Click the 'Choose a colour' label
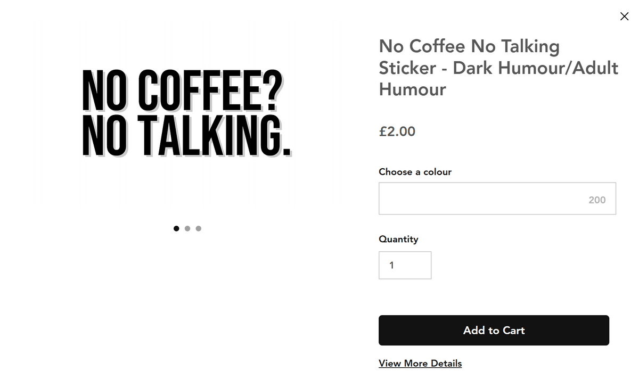Screen dimensions: 639x387 pos(415,171)
